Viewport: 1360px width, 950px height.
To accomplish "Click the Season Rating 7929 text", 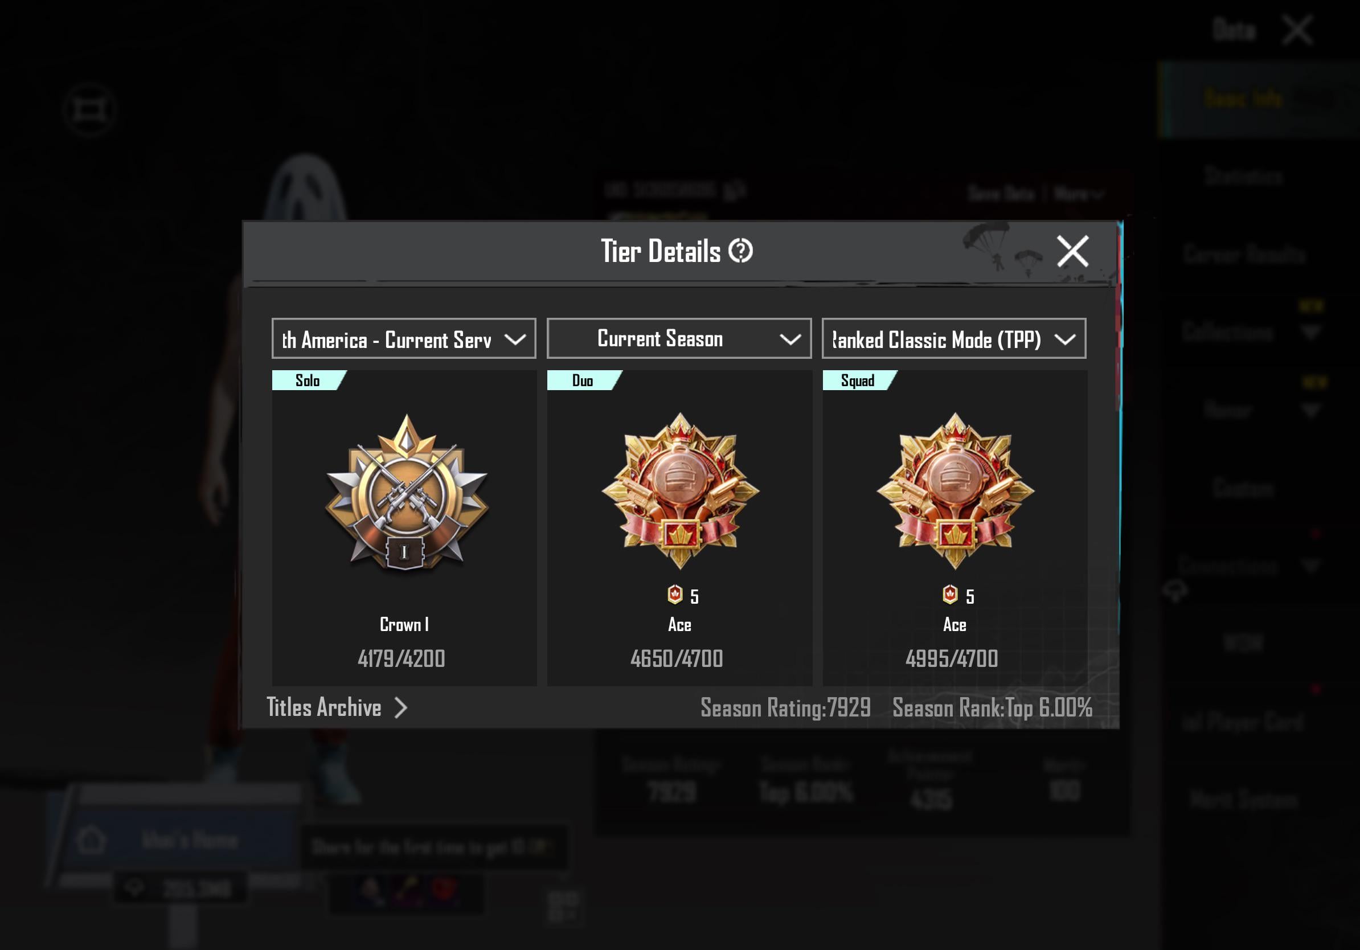I will (785, 708).
